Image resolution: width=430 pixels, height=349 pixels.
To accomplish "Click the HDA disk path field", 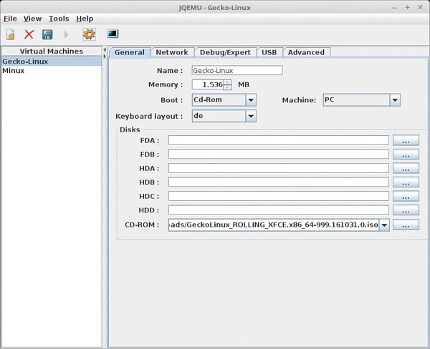I will [x=278, y=168].
